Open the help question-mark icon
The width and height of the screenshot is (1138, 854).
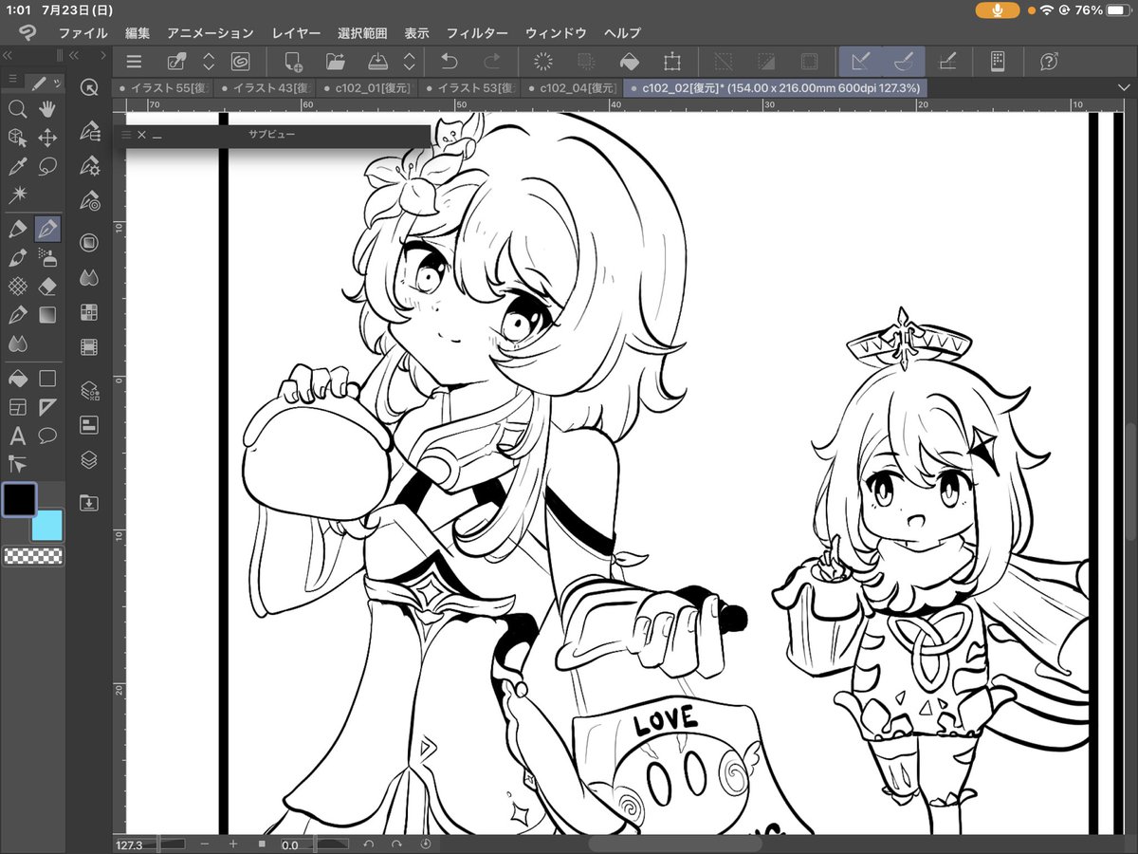pos(1049,62)
